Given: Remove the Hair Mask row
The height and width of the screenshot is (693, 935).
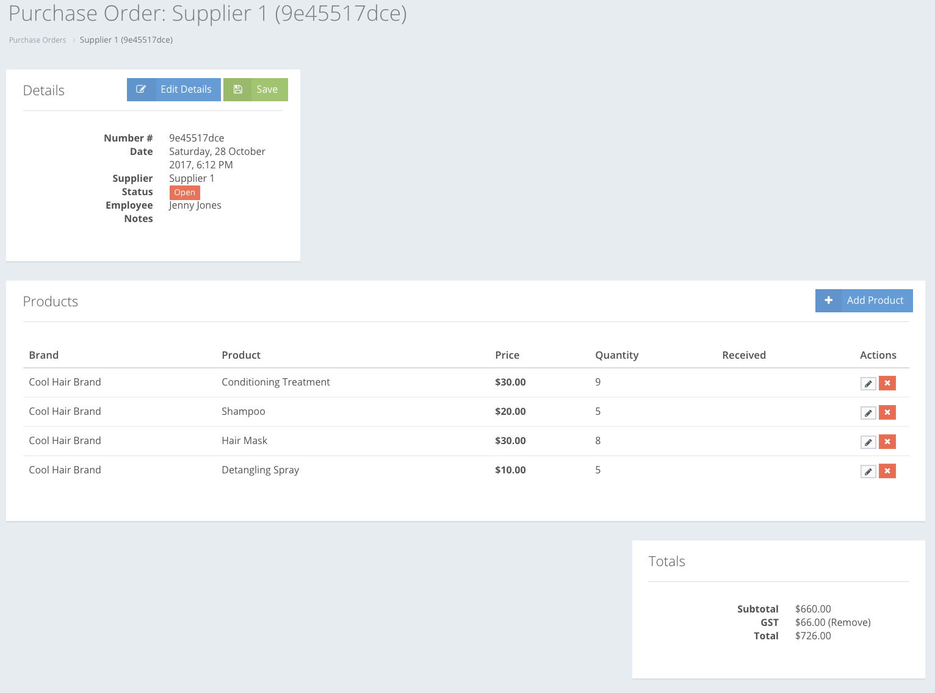Looking at the screenshot, I should pyautogui.click(x=887, y=442).
